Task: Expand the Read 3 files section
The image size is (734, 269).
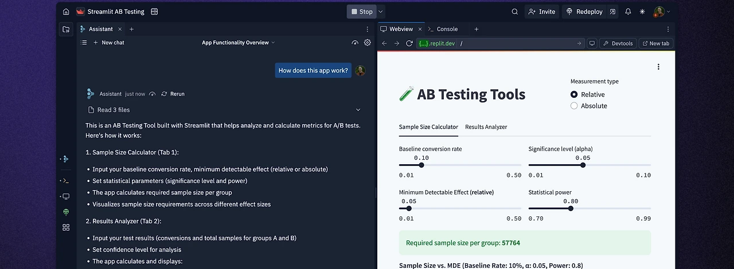Action: click(358, 110)
